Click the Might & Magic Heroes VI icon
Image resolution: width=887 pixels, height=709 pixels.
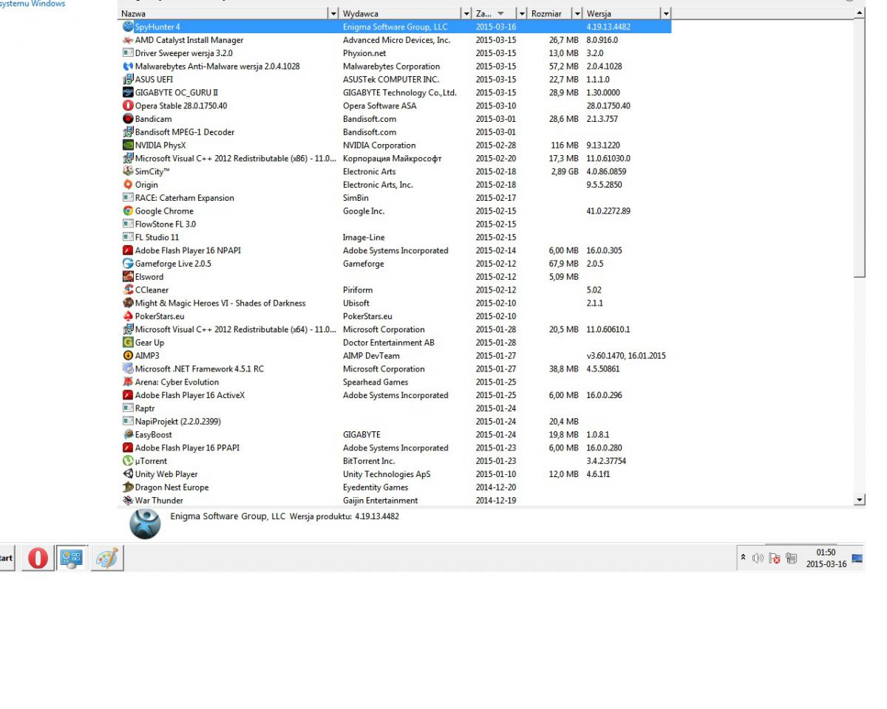[x=128, y=304]
